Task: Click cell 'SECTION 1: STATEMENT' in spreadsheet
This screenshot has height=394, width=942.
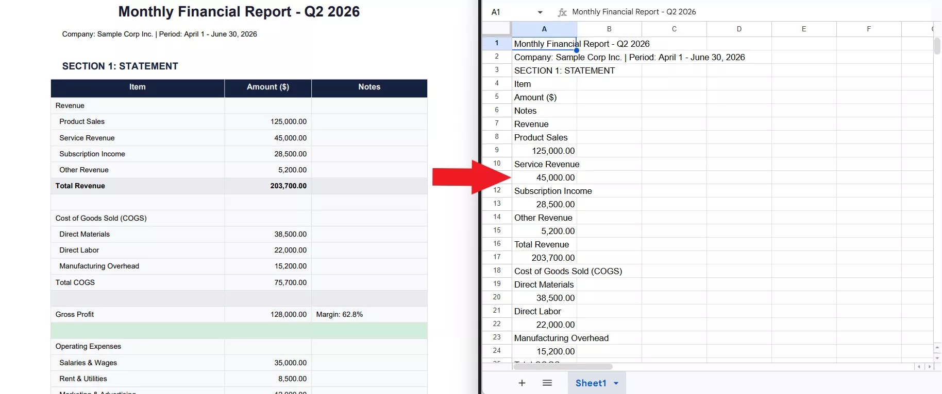Action: coord(544,70)
